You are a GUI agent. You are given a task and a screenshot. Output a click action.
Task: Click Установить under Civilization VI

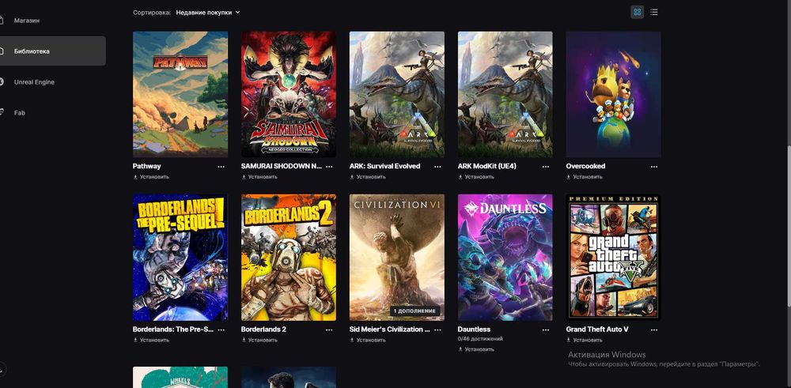[x=368, y=340]
